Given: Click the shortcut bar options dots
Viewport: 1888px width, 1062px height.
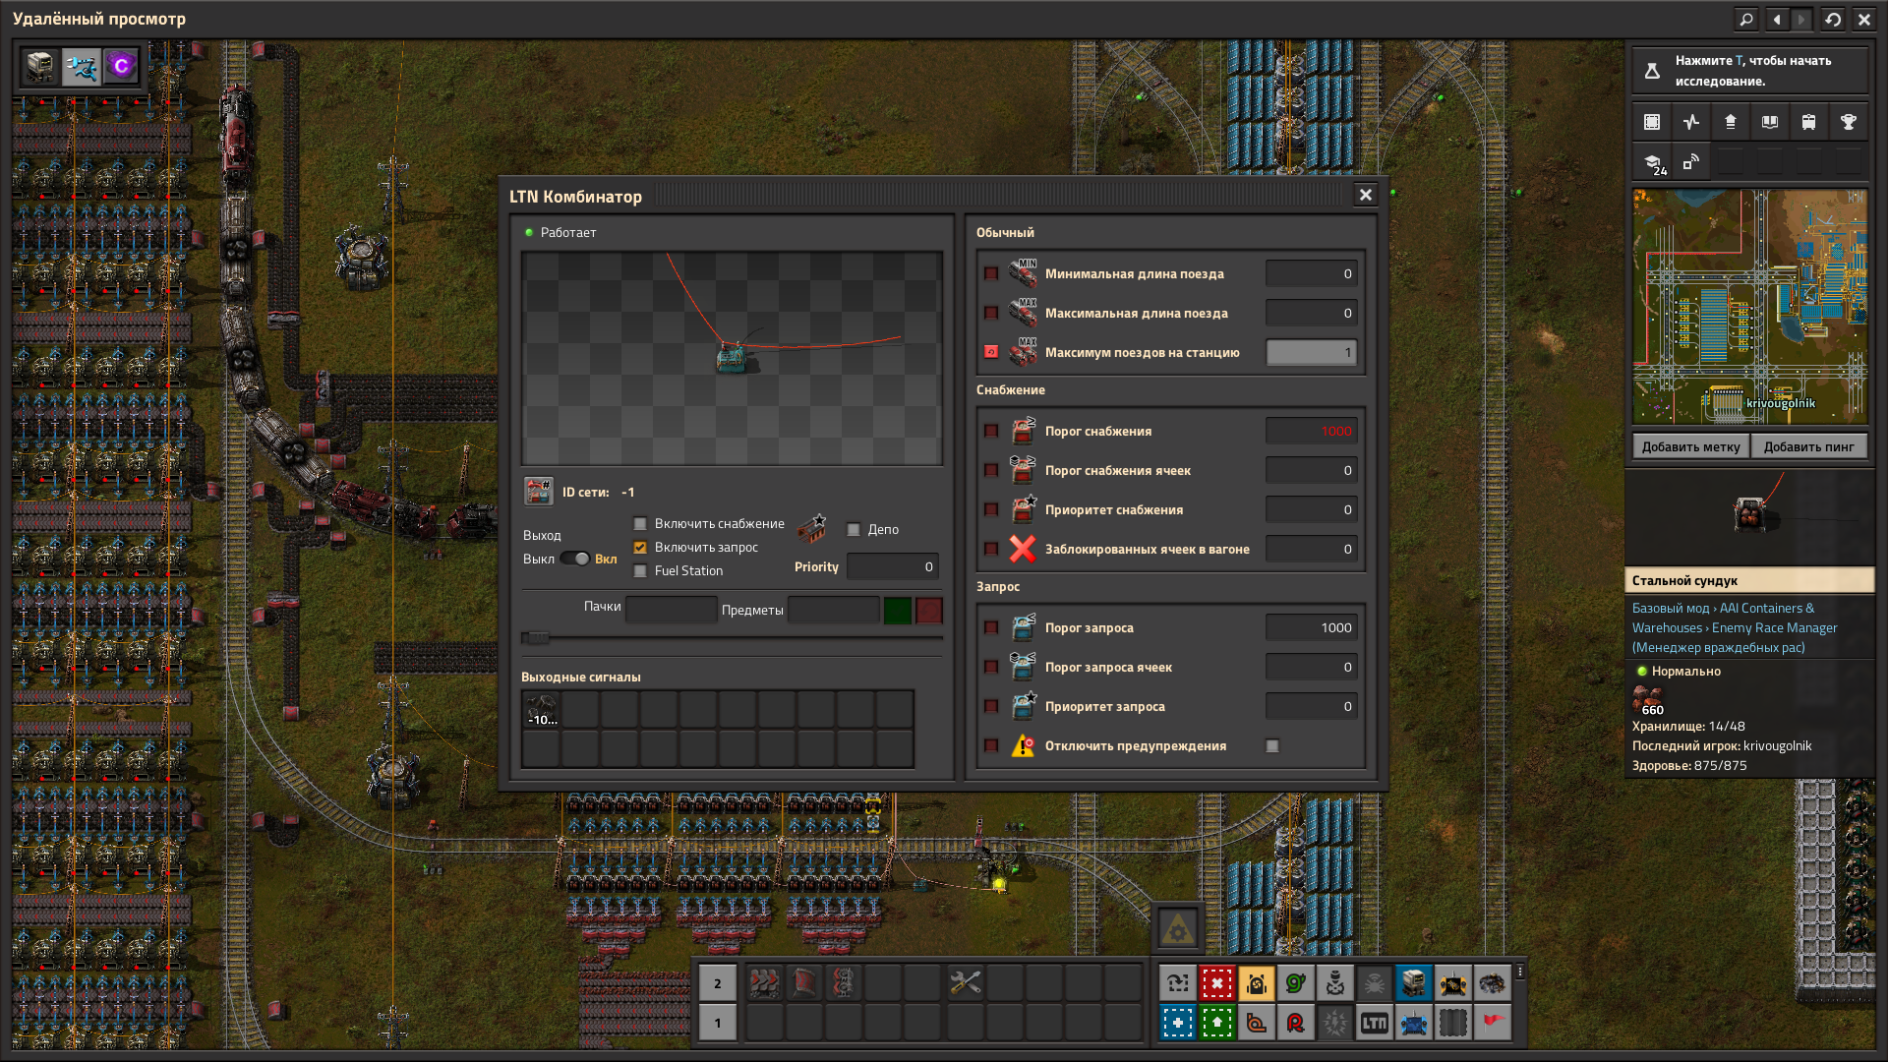Looking at the screenshot, I should pos(1520,973).
